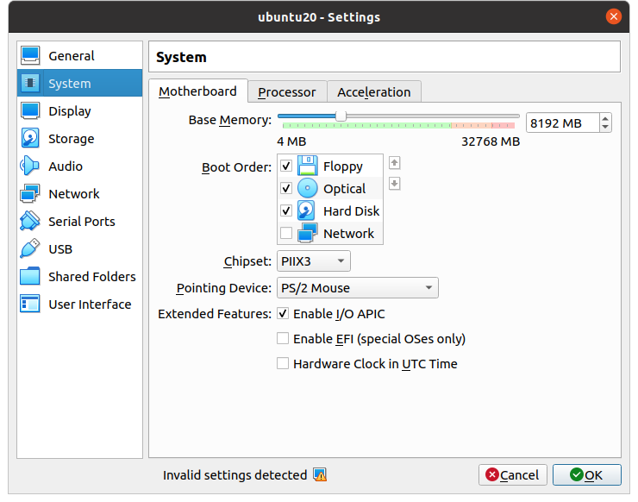Click the Invalid settings detected text
Image resolution: width=638 pixels, height=502 pixels.
click(235, 475)
